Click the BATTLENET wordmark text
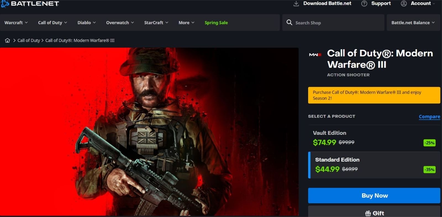442x217 pixels. [x=35, y=4]
